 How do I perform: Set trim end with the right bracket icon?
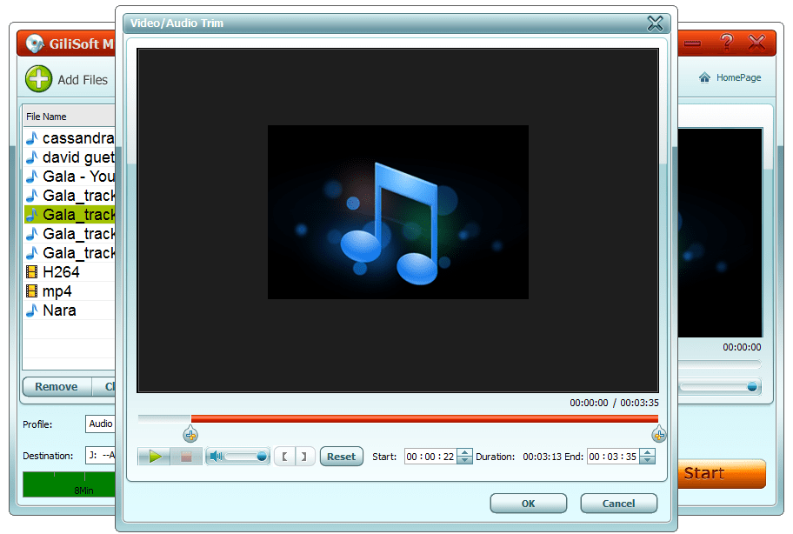[302, 456]
